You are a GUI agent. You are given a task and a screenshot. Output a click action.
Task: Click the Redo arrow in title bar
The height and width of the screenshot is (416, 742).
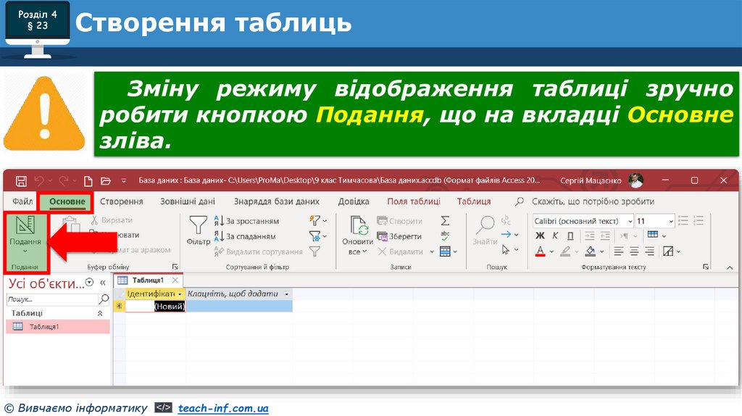point(64,180)
